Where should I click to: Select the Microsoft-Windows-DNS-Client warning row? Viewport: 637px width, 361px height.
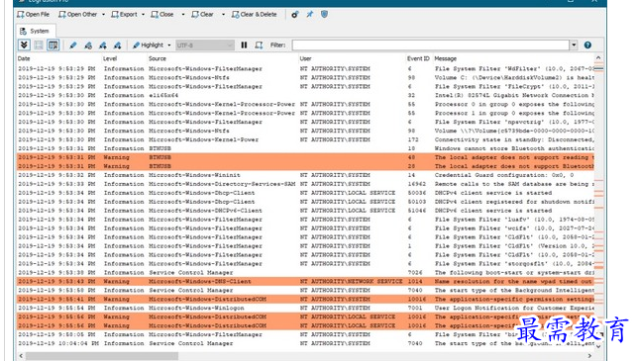(x=305, y=282)
